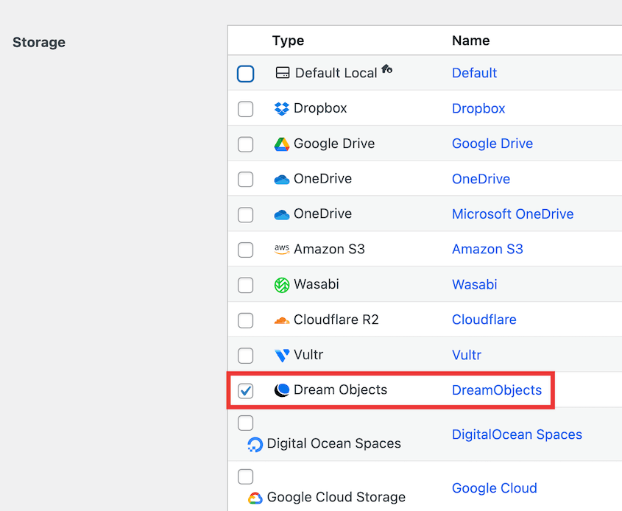Image resolution: width=622 pixels, height=511 pixels.
Task: Click the Digital Ocean Spaces logo icon
Action: tap(255, 444)
